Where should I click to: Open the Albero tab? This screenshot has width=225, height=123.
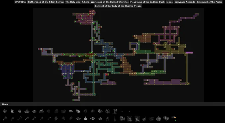click(x=85, y=2)
